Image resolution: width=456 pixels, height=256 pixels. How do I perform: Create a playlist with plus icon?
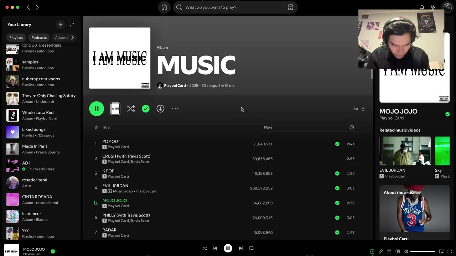60,25
